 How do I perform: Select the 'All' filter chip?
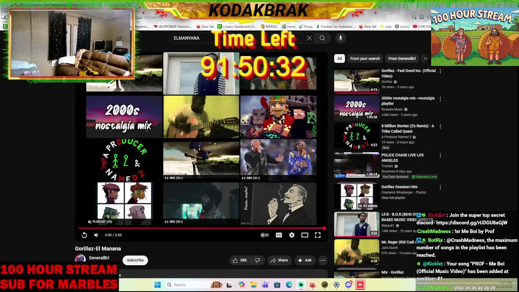pos(339,58)
